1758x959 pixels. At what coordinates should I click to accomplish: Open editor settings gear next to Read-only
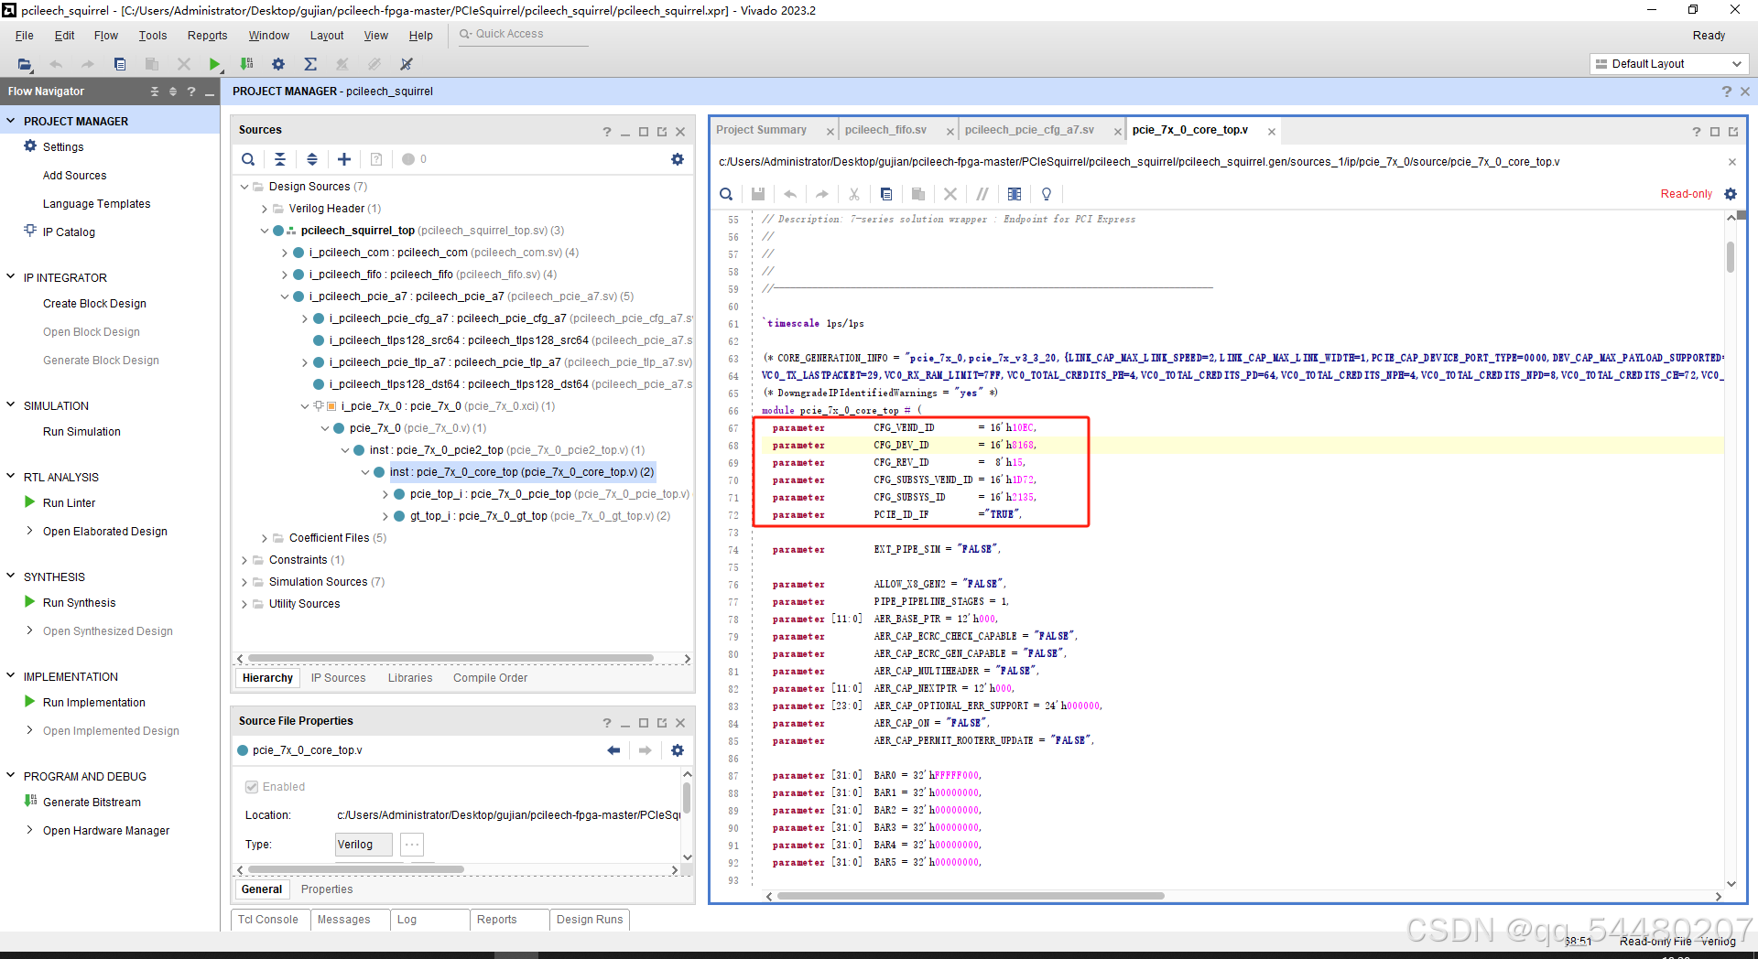point(1731,194)
